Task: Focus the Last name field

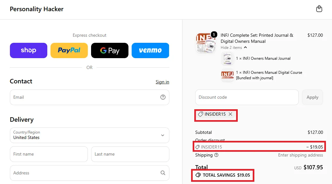Action: [130, 154]
